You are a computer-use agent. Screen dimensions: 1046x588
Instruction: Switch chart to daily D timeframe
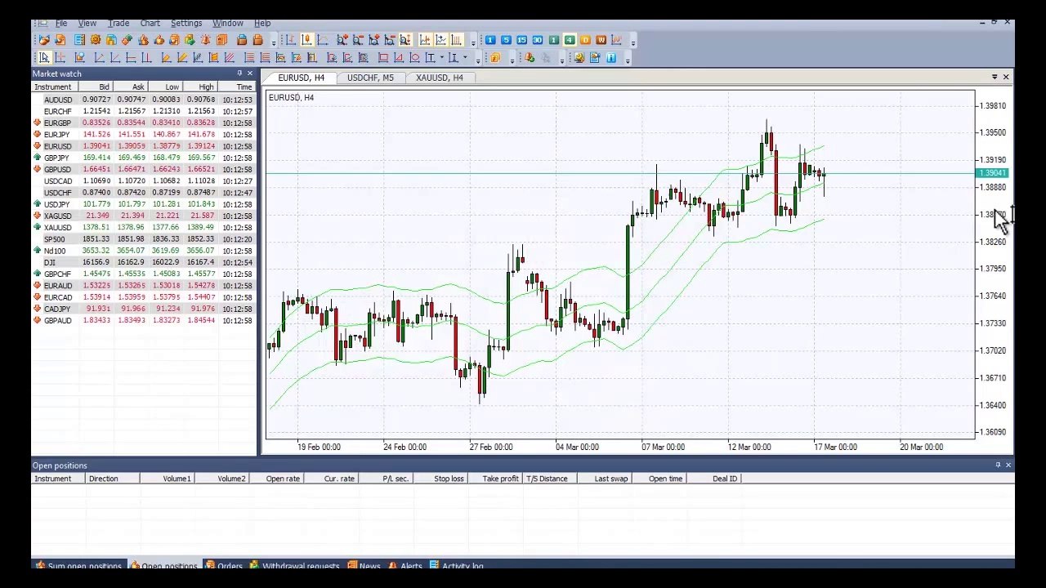pos(585,40)
